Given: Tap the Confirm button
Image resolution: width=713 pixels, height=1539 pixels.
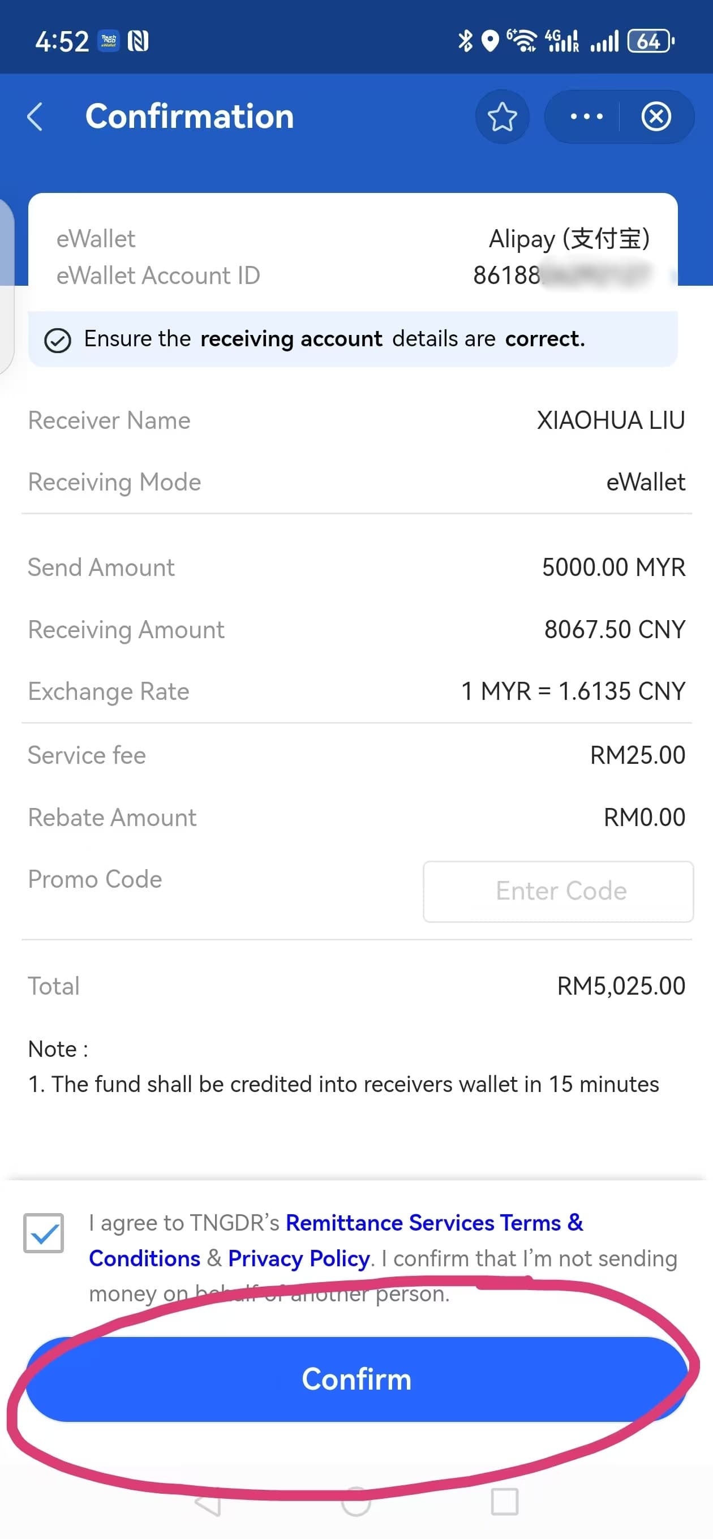Looking at the screenshot, I should (356, 1379).
